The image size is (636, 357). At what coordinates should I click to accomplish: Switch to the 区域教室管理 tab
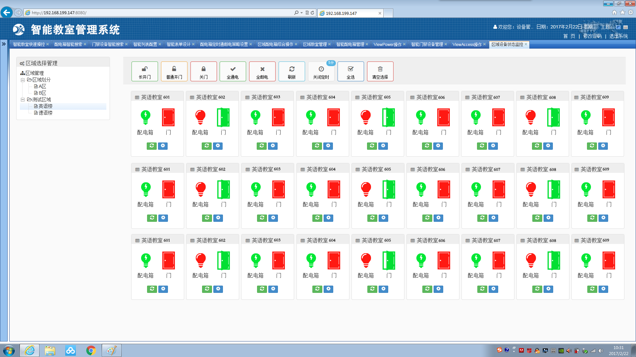pos(315,44)
